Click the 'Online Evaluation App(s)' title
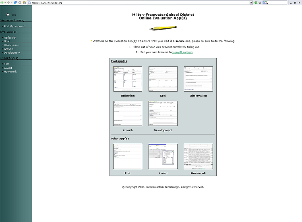This screenshot has width=302, height=222. [x=163, y=18]
